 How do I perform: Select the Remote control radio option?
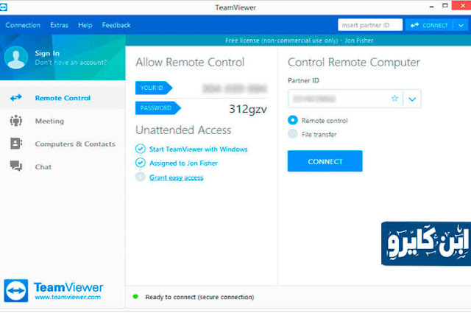tap(293, 120)
